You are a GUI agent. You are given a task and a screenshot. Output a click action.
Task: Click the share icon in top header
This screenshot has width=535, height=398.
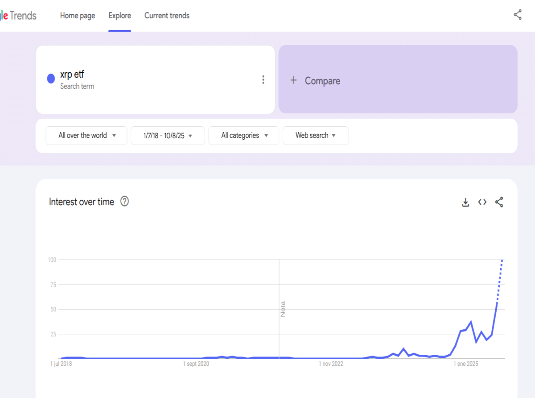[518, 15]
